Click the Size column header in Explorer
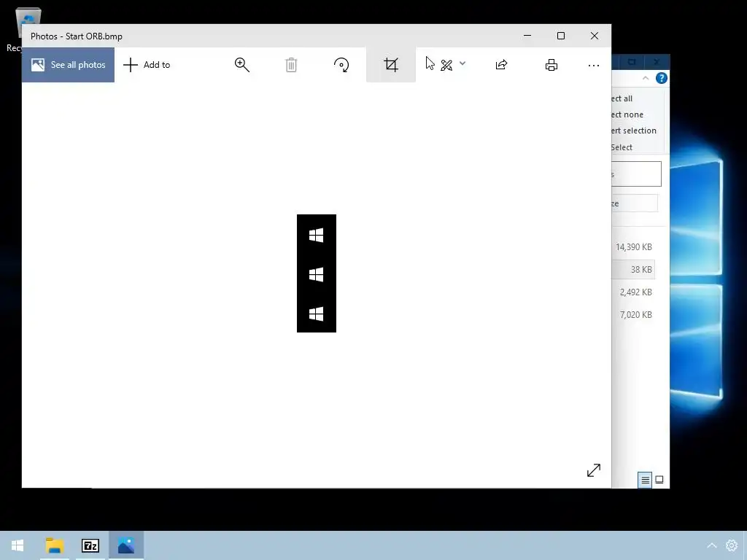The width and height of the screenshot is (747, 560). pos(635,203)
